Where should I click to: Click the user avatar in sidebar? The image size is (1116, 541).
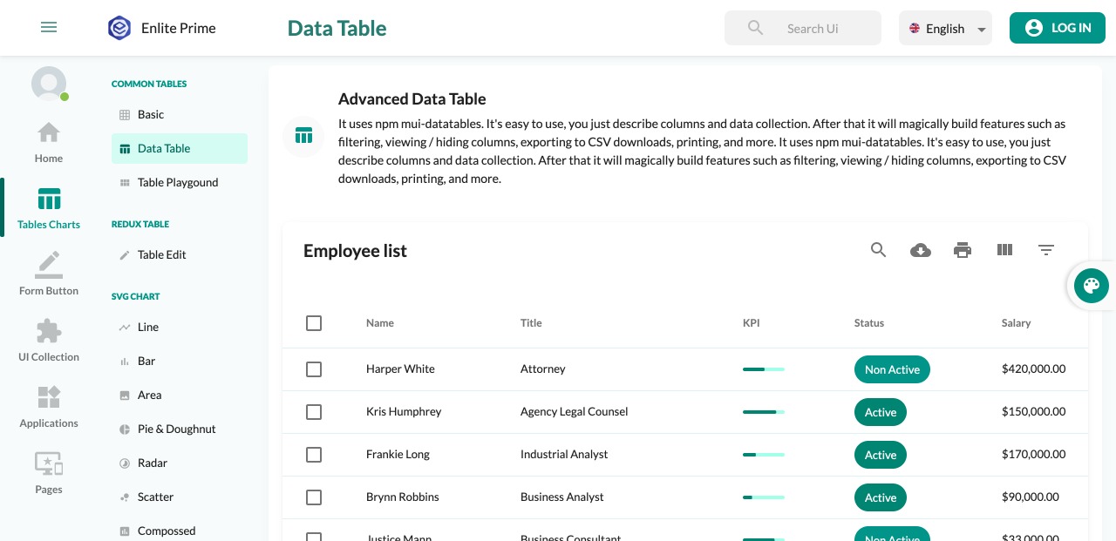coord(49,84)
